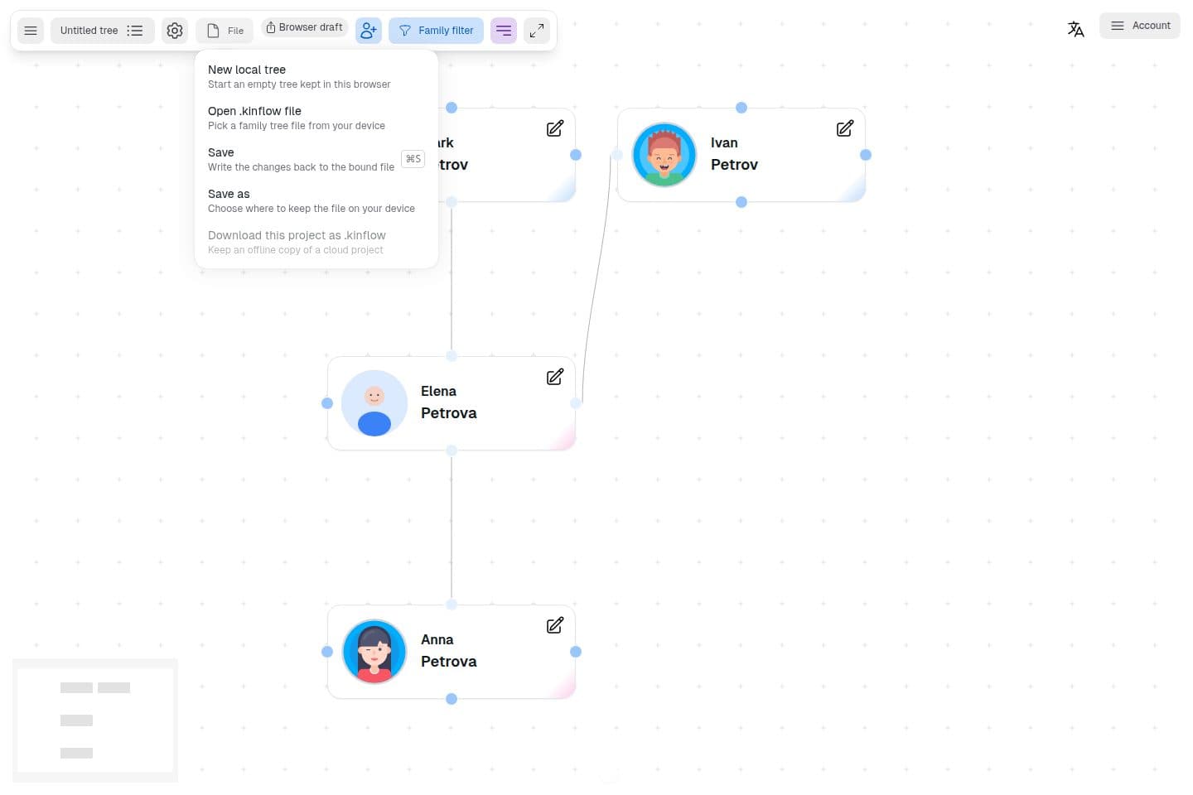1193x795 pixels.
Task: Open tree settings gear icon
Action: (175, 31)
